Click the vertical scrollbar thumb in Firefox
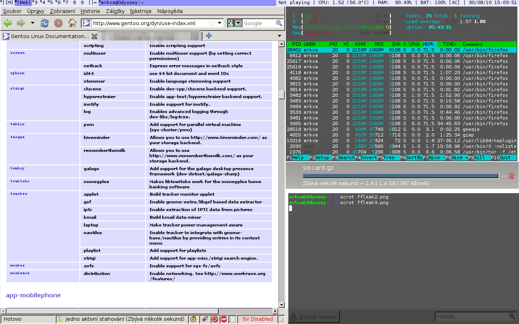The width and height of the screenshot is (519, 324). click(x=282, y=95)
